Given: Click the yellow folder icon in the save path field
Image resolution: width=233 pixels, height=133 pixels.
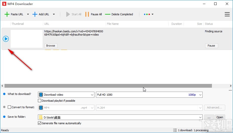Looking at the screenshot, I should tap(41, 117).
